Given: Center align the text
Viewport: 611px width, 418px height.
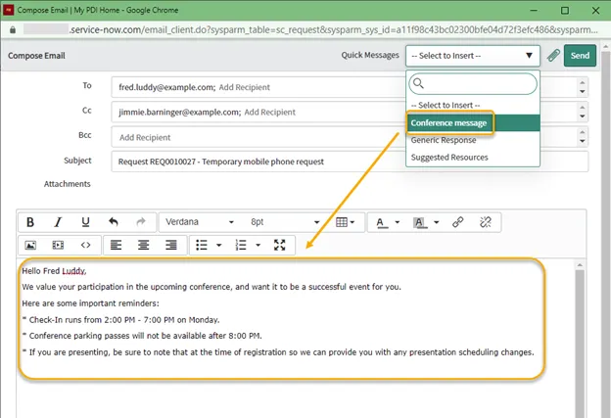Looking at the screenshot, I should pos(143,245).
